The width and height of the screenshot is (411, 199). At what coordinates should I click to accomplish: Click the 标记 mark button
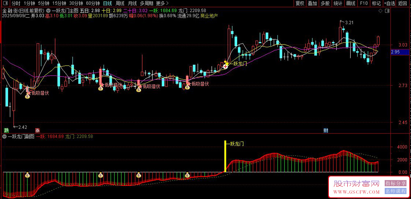click(376, 3)
